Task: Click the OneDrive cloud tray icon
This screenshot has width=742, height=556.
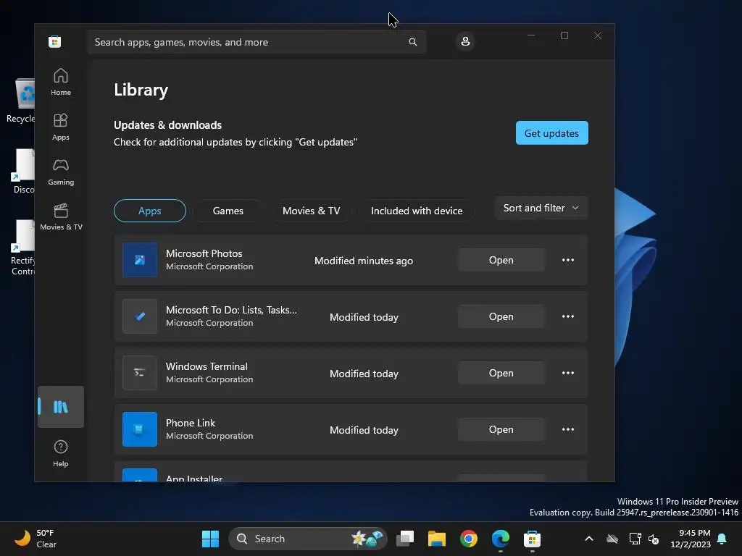Action: click(612, 539)
